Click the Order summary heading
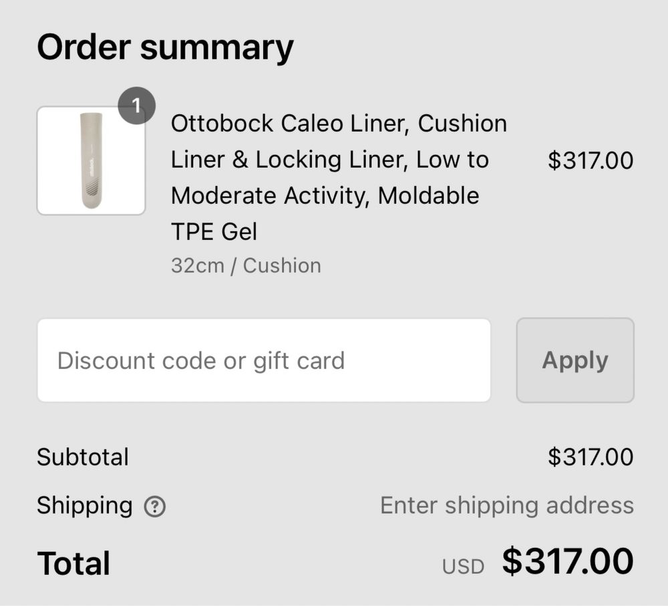 click(x=165, y=47)
